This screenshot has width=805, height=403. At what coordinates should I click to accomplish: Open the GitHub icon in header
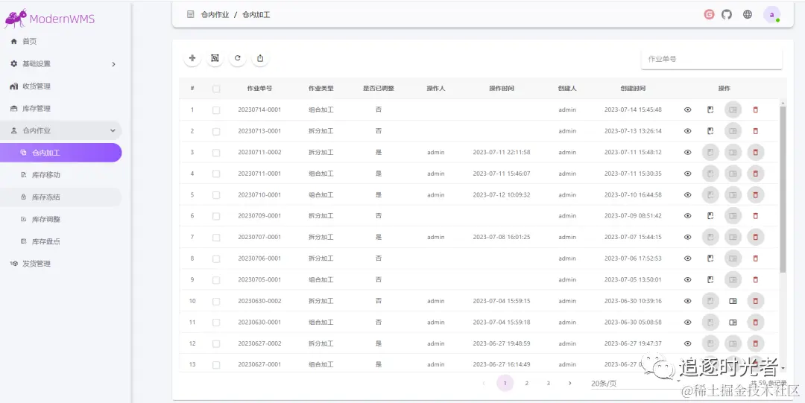click(727, 14)
